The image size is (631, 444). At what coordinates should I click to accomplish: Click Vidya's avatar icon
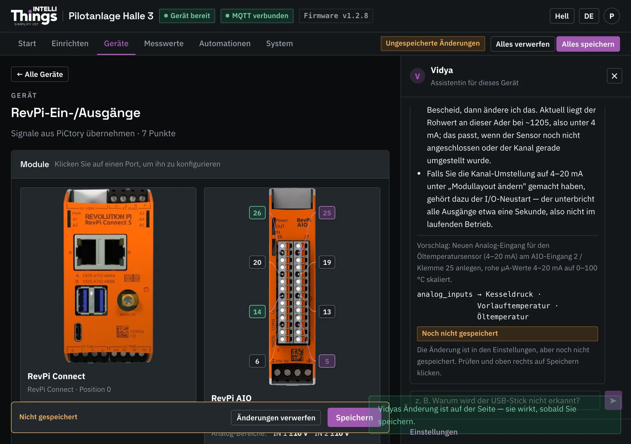coord(417,76)
